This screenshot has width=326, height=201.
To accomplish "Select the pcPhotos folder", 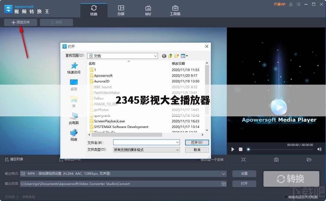I will coord(99,110).
